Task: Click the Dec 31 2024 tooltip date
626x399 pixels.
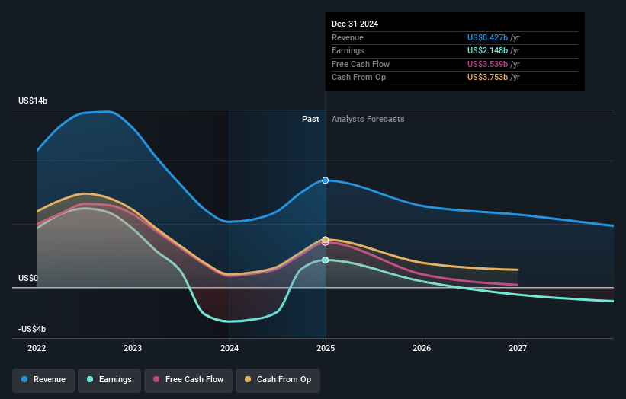Action: [x=355, y=24]
